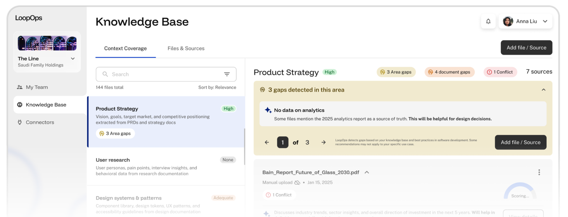
Task: Click the 1 Conflict badge in header
Action: click(500, 72)
